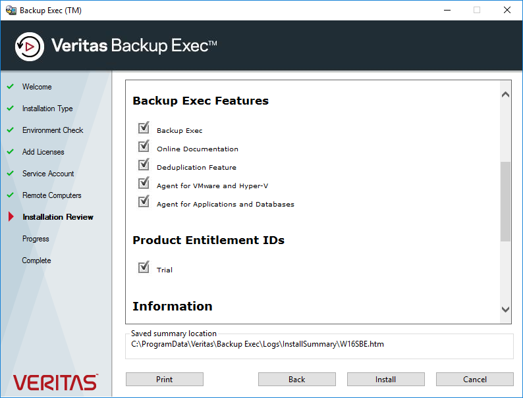Screen dimensions: 523x398
Task: Click the green checkmark beside Remote Computers
Action: tap(11, 195)
